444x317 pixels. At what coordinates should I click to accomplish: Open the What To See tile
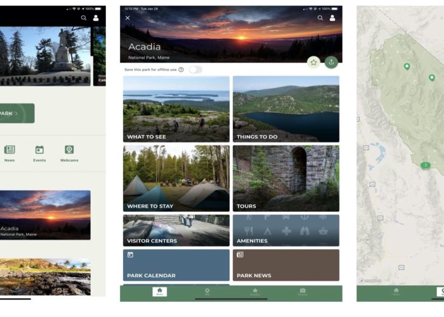pos(176,109)
